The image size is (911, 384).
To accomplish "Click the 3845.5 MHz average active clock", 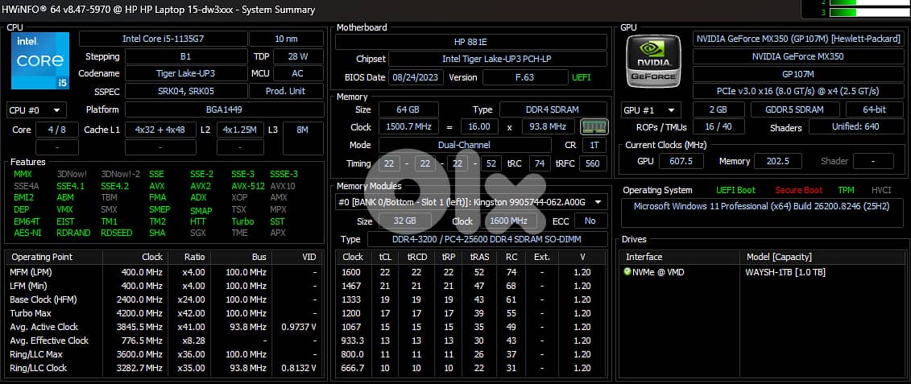I will 141,327.
